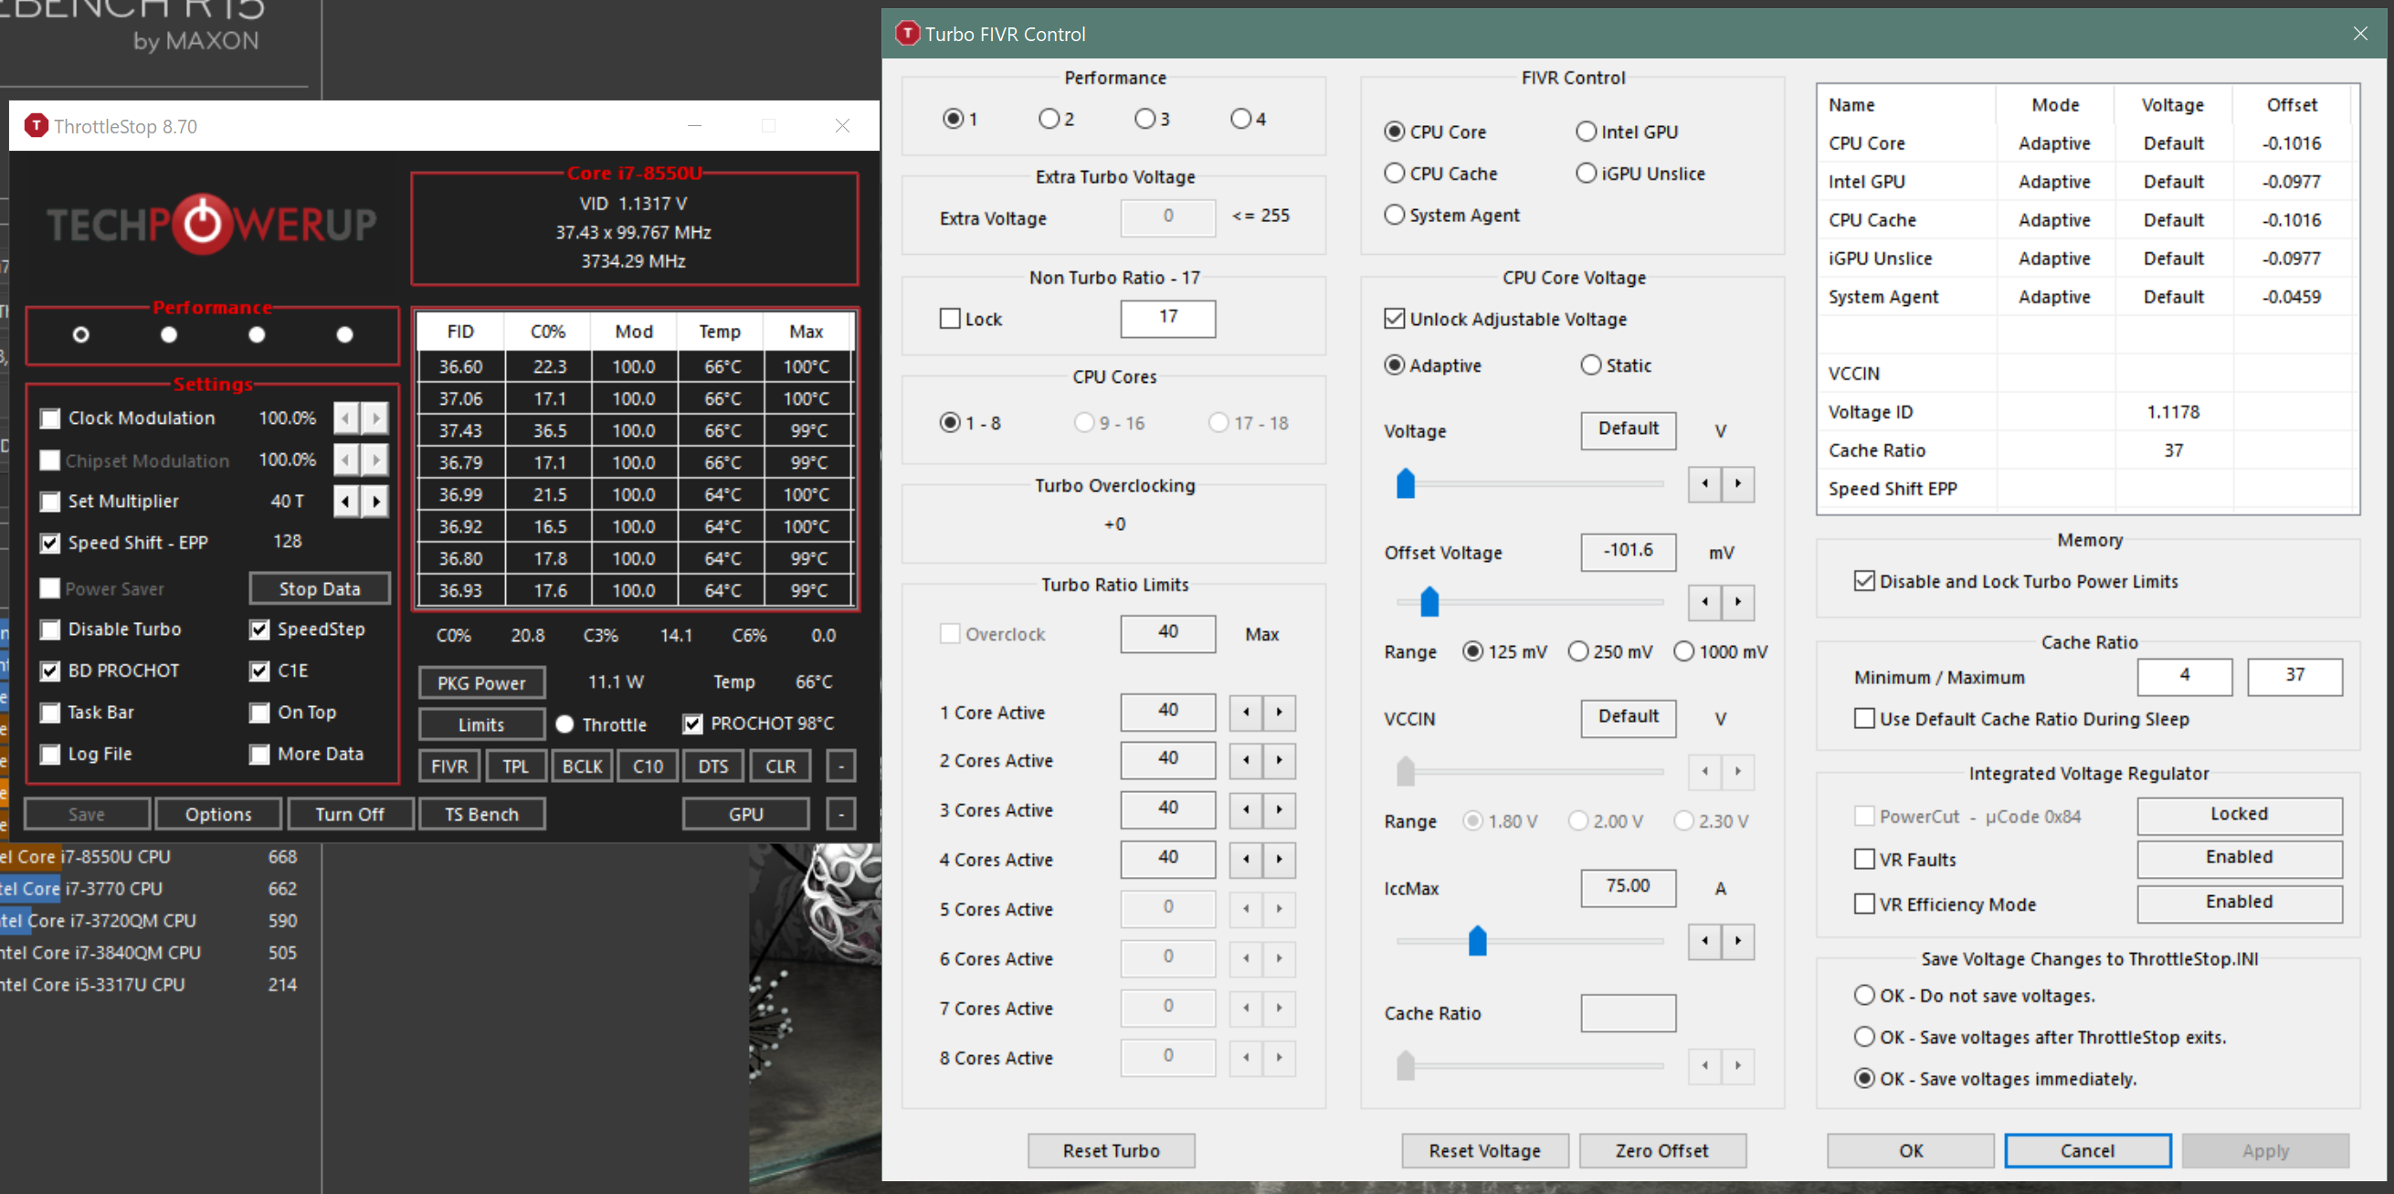2394x1194 pixels.
Task: Click the Non Turbo Ratio input field
Action: (1167, 318)
